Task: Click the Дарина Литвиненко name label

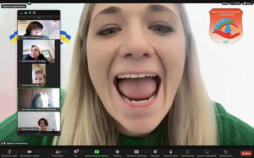Action: [17, 143]
